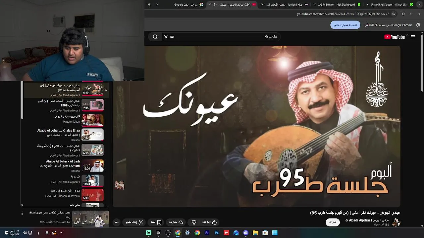This screenshot has width=424, height=238.
Task: Subscribe to the Abadi Aljohar channel
Action: coord(333,222)
